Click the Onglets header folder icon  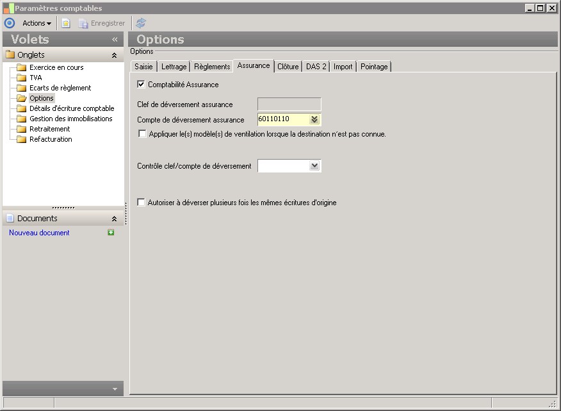10,55
